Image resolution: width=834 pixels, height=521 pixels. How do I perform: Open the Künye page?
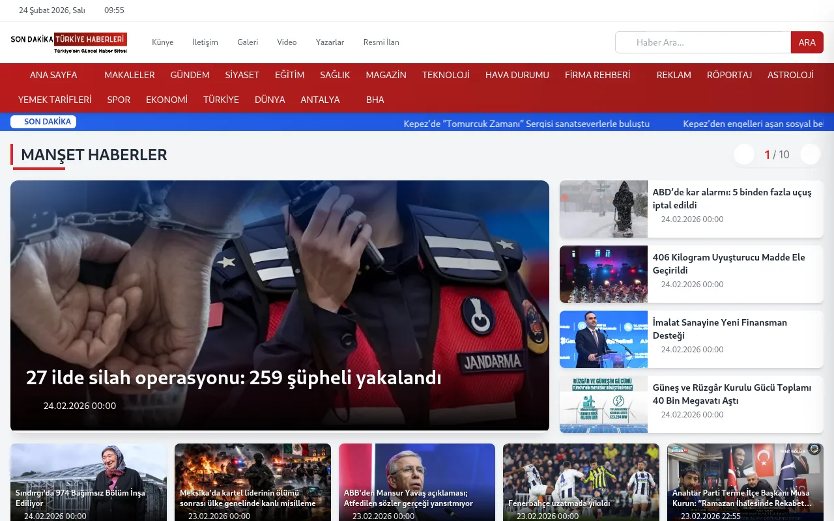162,42
